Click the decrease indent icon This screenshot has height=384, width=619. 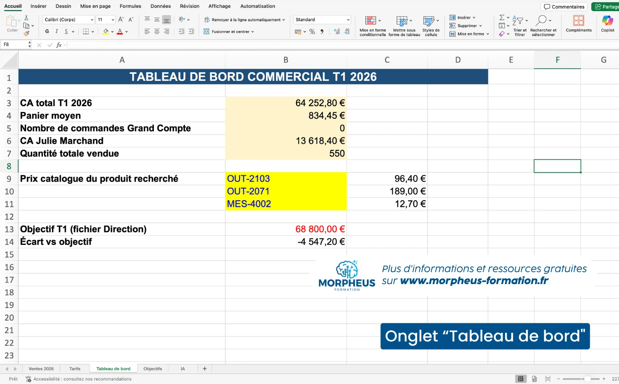(182, 31)
